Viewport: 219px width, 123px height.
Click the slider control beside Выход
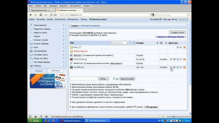pyautogui.click(x=183, y=19)
